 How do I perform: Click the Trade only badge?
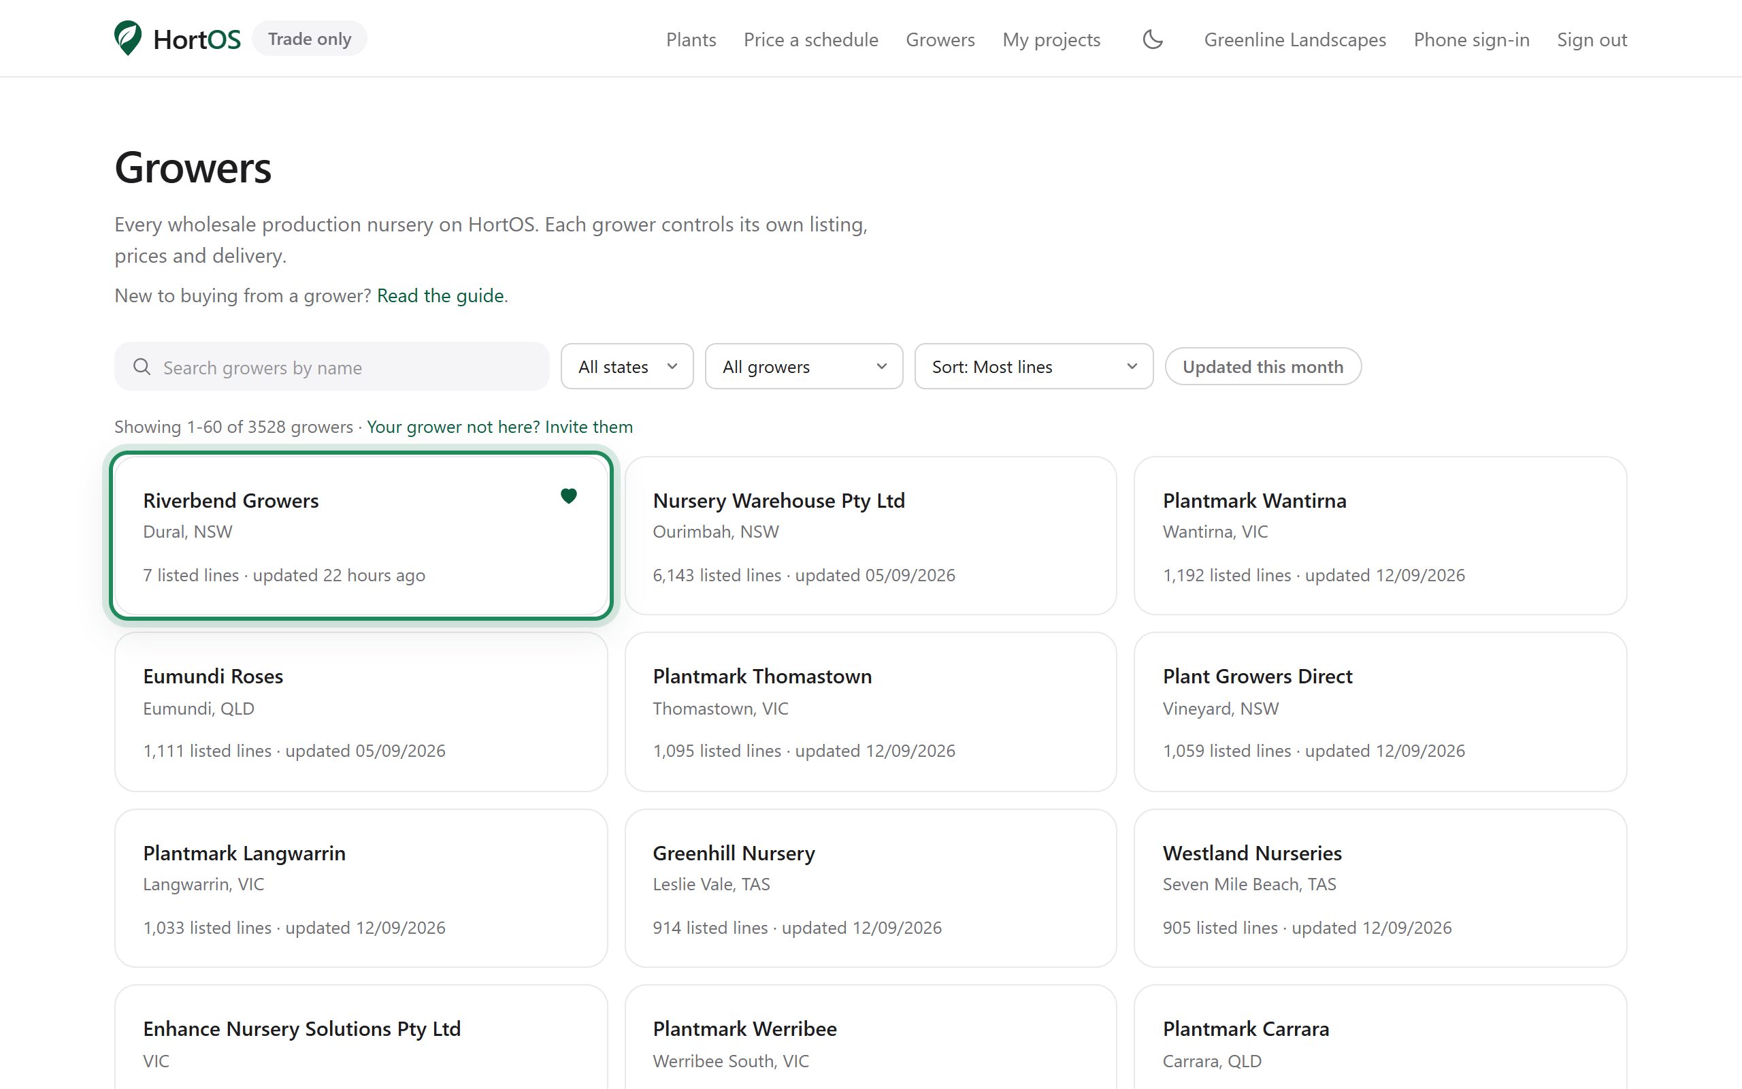tap(310, 39)
